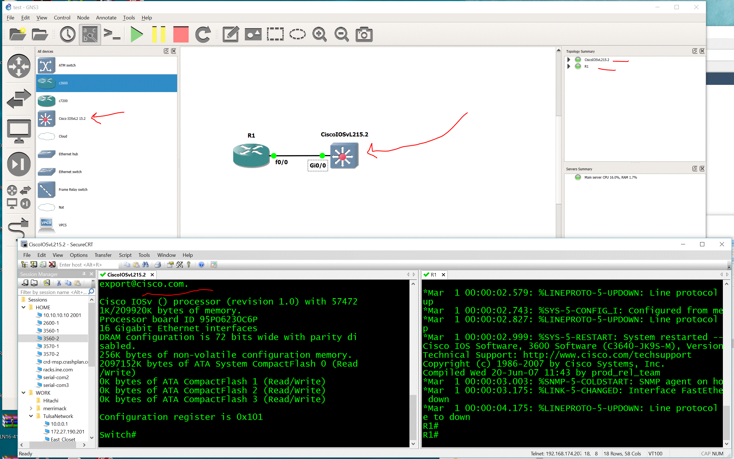Toggle show/hide interface labels button
Viewport: 734px width, 459px height.
90,35
